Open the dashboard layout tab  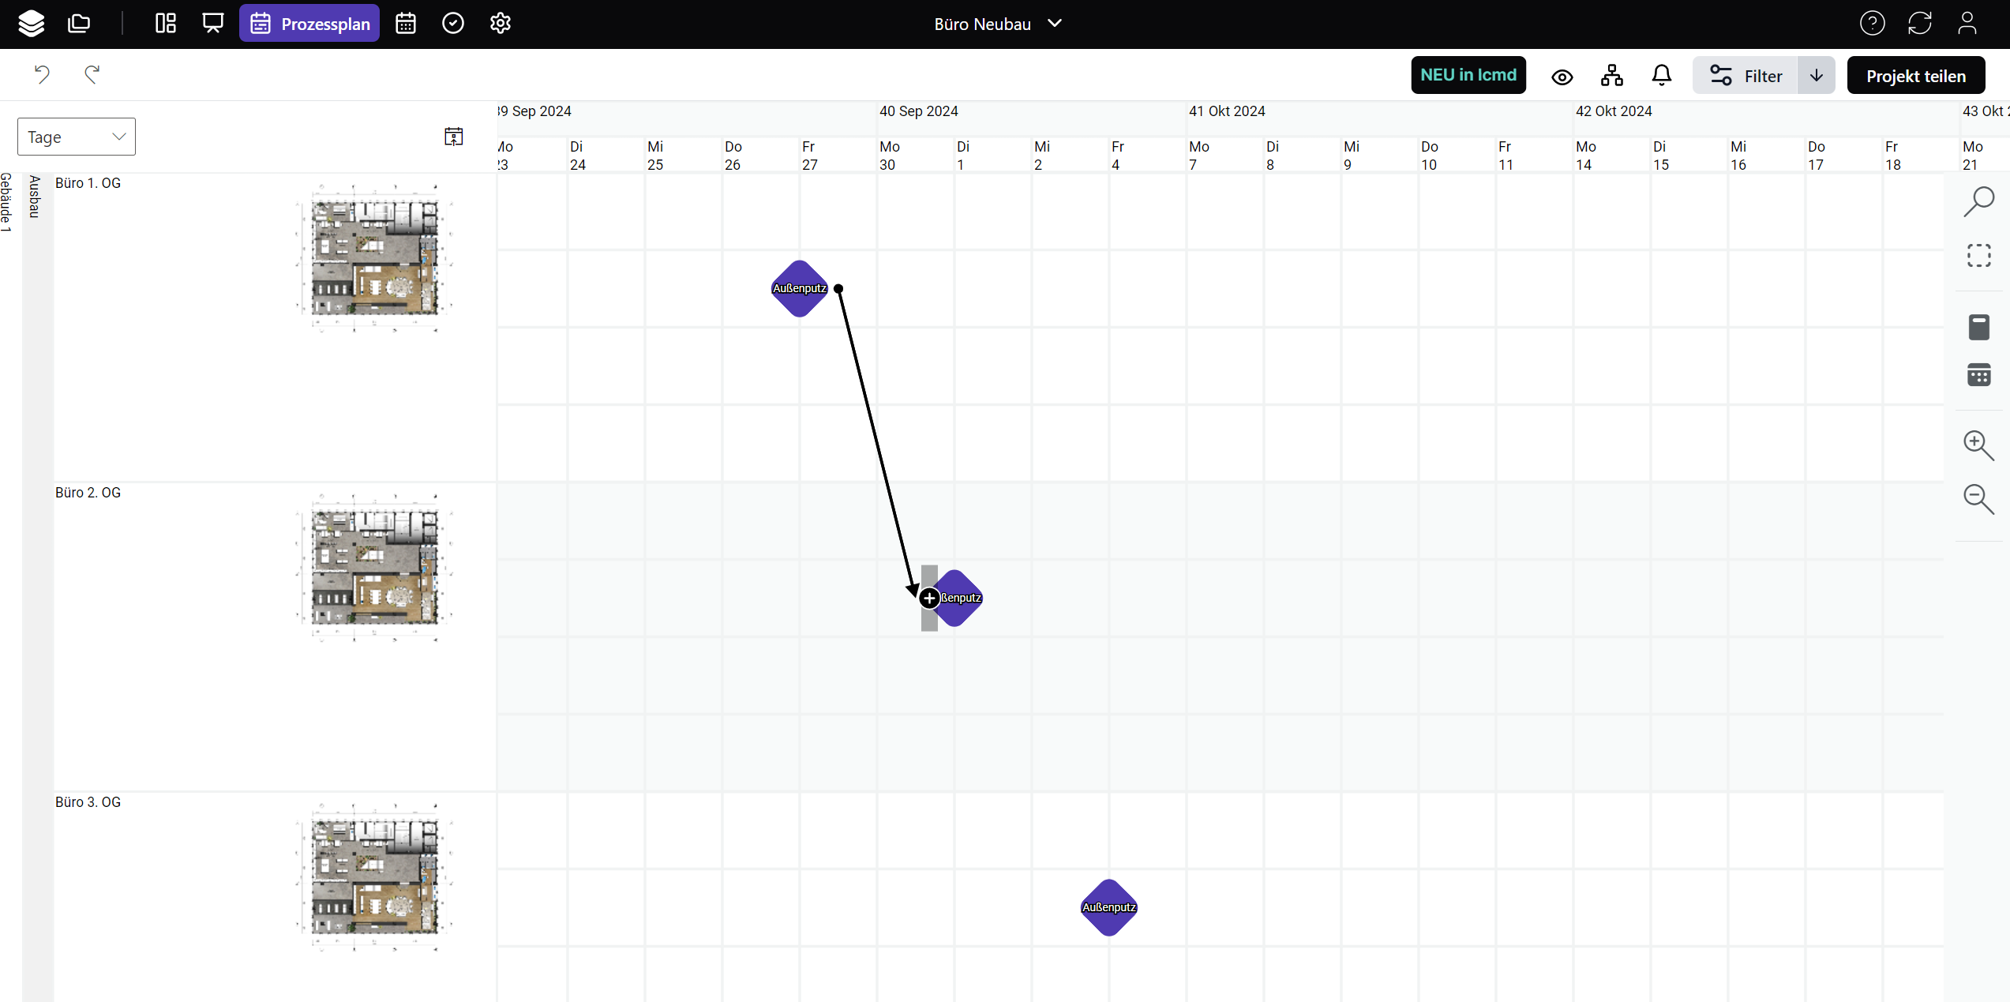coord(166,24)
